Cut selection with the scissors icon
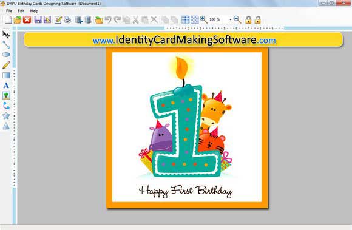The width and height of the screenshot is (352, 230). pos(135,20)
